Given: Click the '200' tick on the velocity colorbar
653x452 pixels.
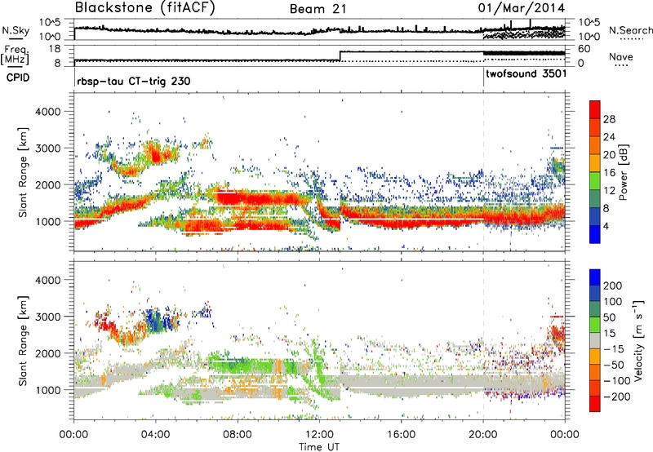Looking at the screenshot, I should coord(613,286).
